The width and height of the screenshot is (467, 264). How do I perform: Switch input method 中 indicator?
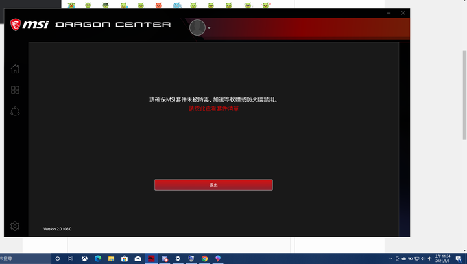pyautogui.click(x=429, y=258)
